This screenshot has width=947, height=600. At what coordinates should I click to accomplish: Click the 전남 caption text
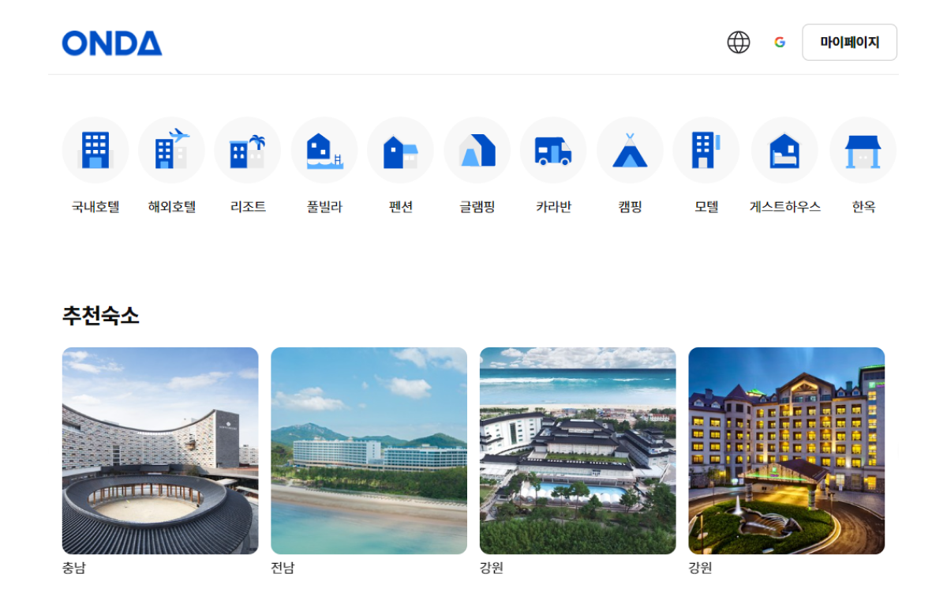(x=283, y=568)
